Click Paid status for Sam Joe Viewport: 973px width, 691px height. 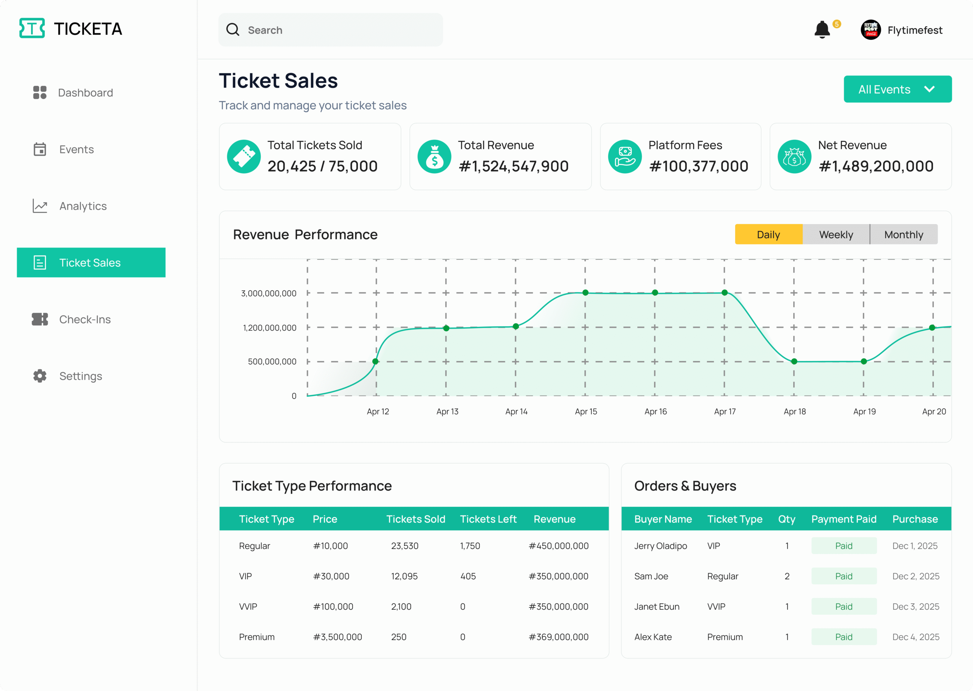point(843,576)
